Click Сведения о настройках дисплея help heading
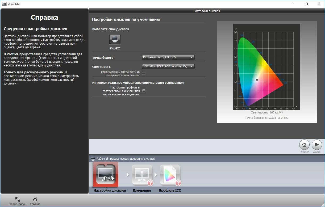The height and width of the screenshot is (207, 325). (35, 29)
